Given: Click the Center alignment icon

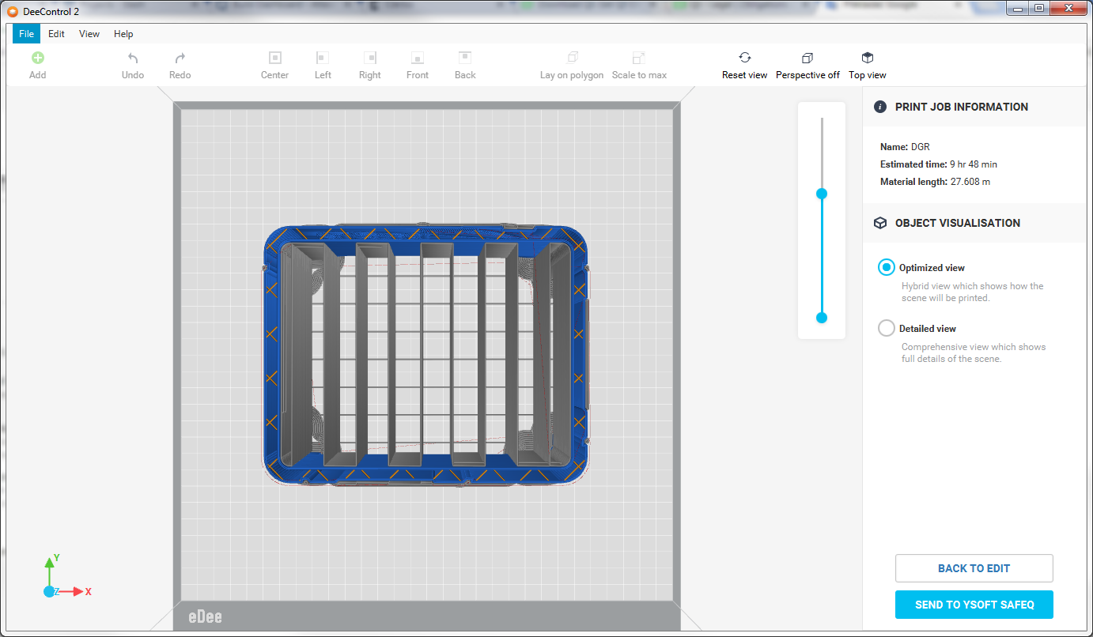Looking at the screenshot, I should pos(275,58).
